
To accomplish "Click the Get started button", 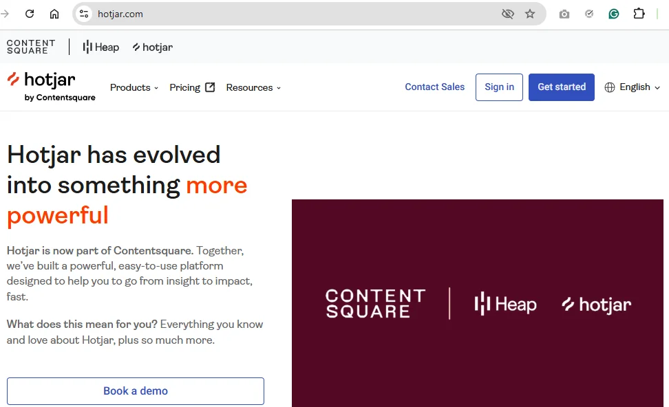I will pyautogui.click(x=562, y=87).
